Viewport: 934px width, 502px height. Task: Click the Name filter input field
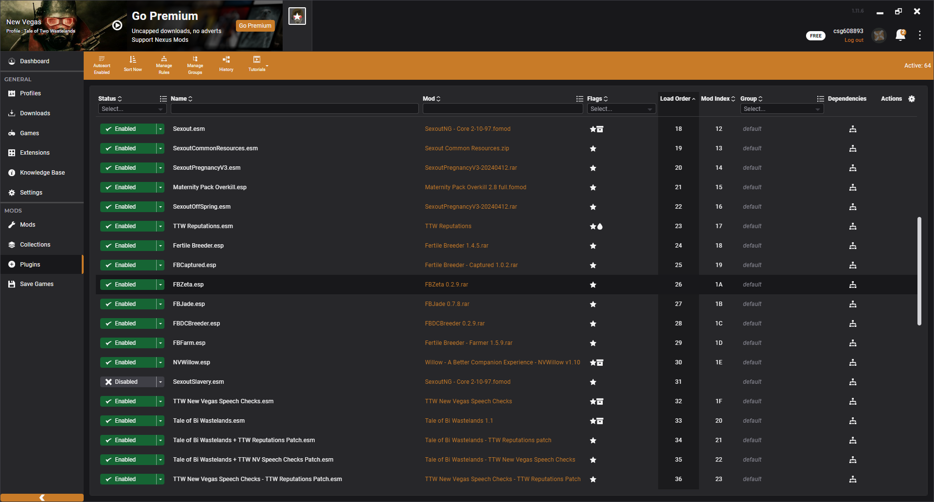point(294,109)
